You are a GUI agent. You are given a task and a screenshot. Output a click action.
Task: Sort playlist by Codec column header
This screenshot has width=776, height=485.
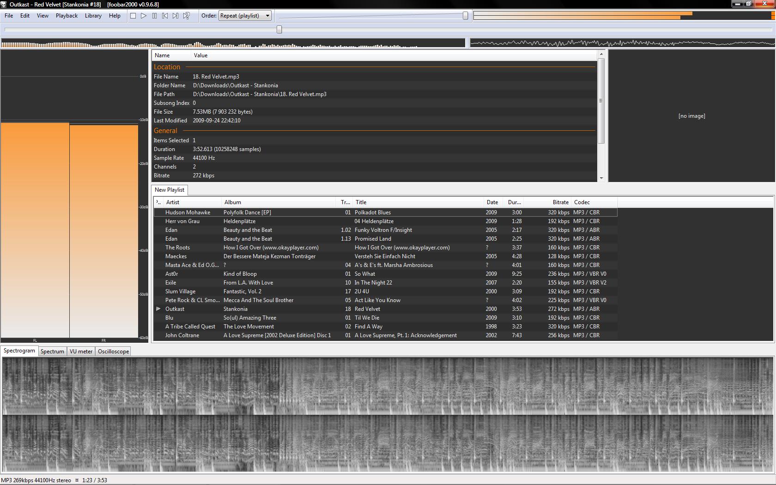click(x=594, y=202)
